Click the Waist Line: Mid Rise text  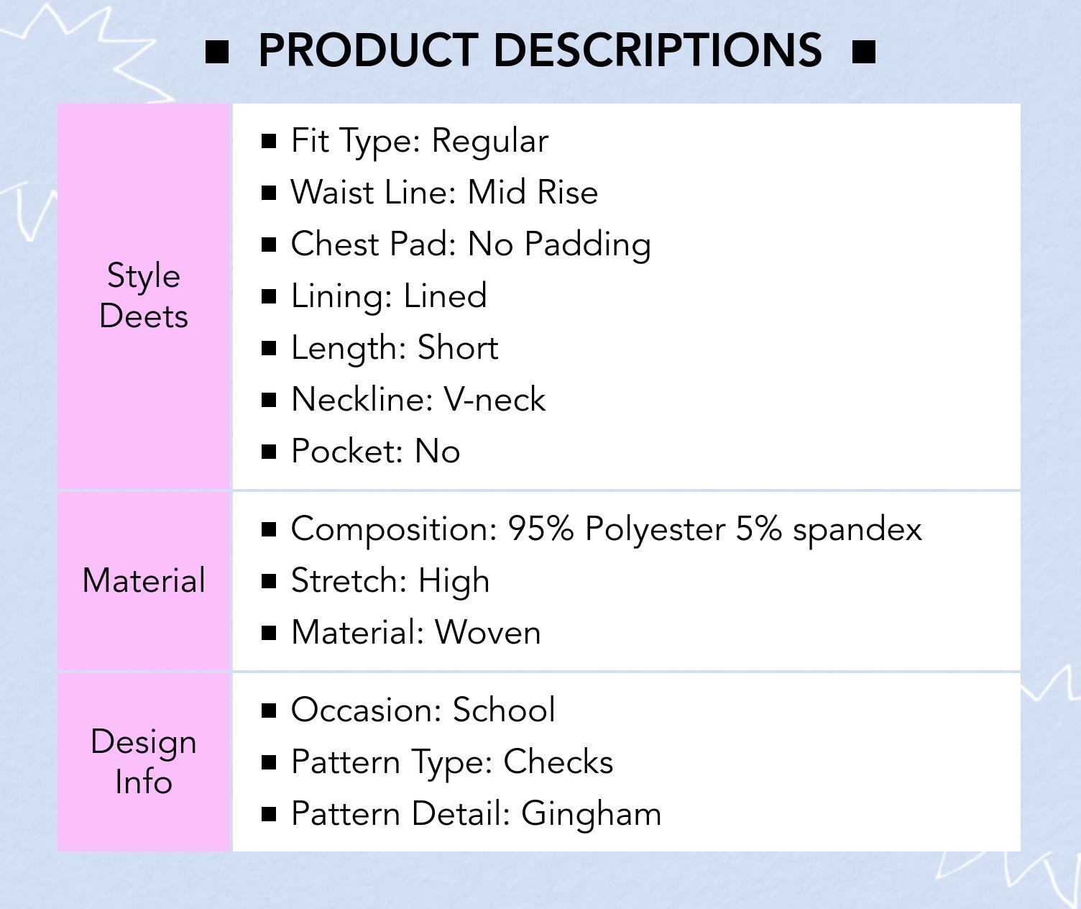point(444,193)
